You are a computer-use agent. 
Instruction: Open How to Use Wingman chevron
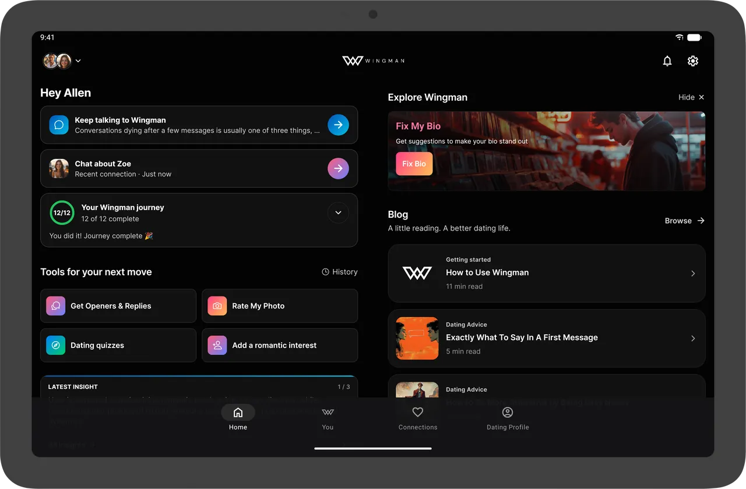pyautogui.click(x=693, y=274)
